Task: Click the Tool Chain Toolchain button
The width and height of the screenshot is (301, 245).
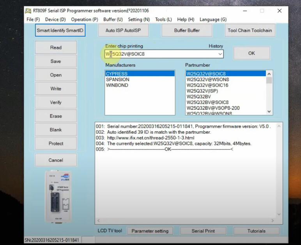Action: (250, 30)
